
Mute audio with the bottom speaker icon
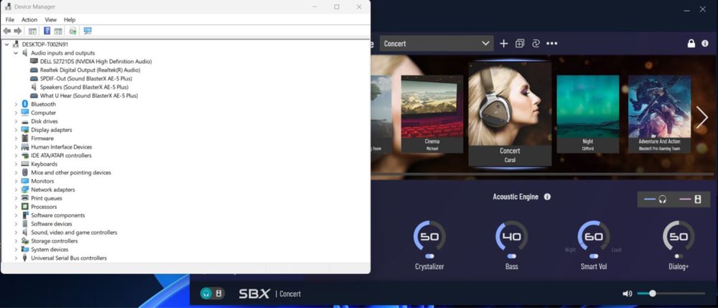coord(628,294)
